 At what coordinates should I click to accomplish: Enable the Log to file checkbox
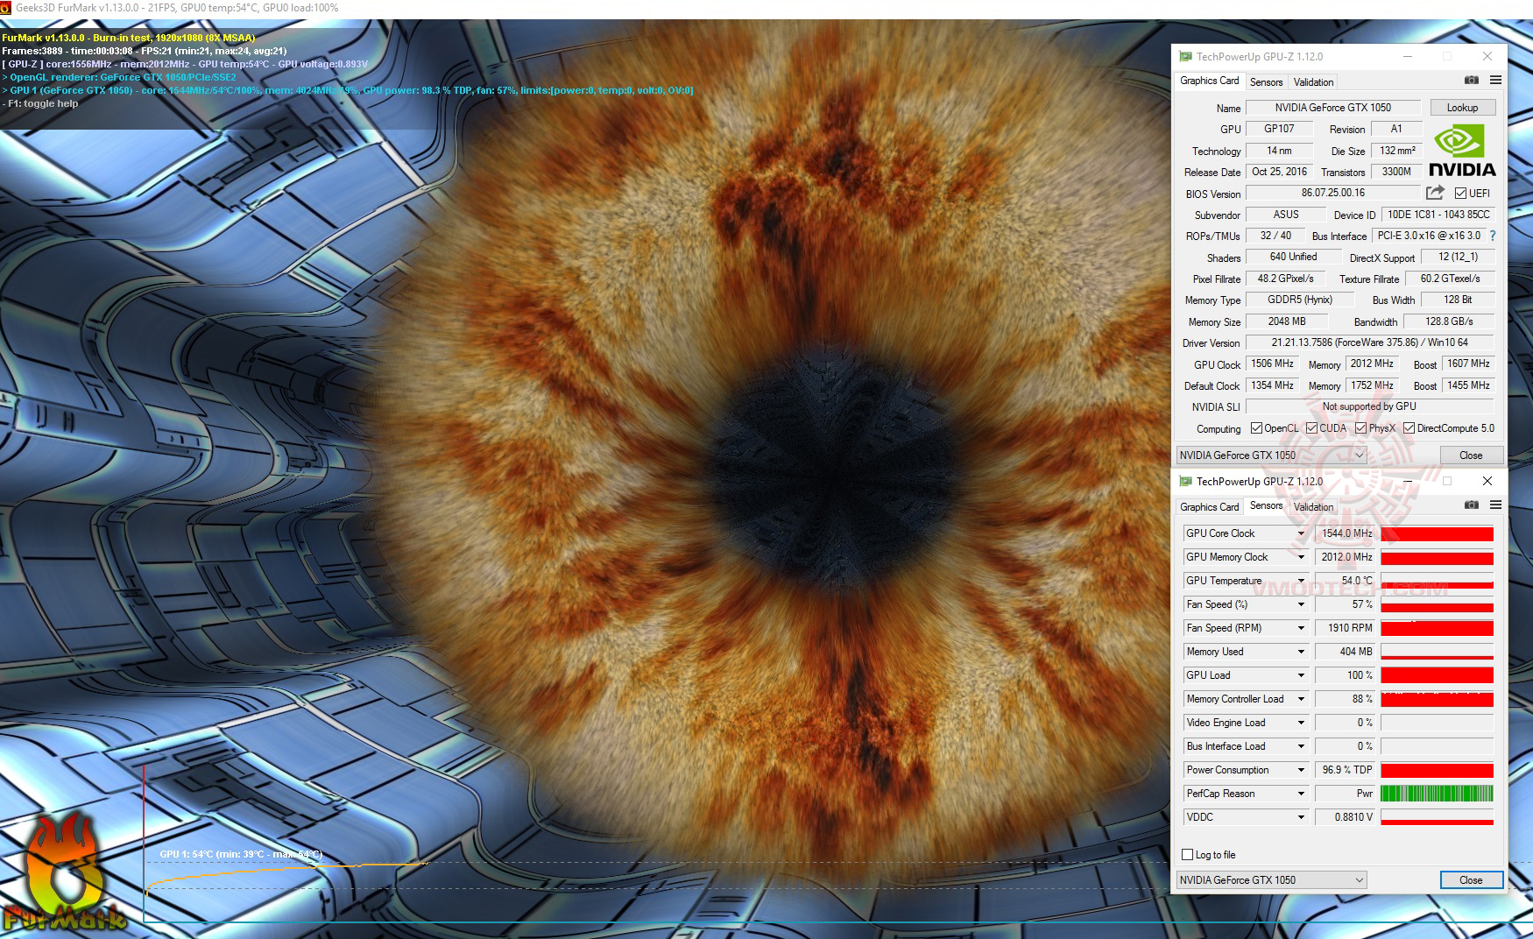point(1187,855)
